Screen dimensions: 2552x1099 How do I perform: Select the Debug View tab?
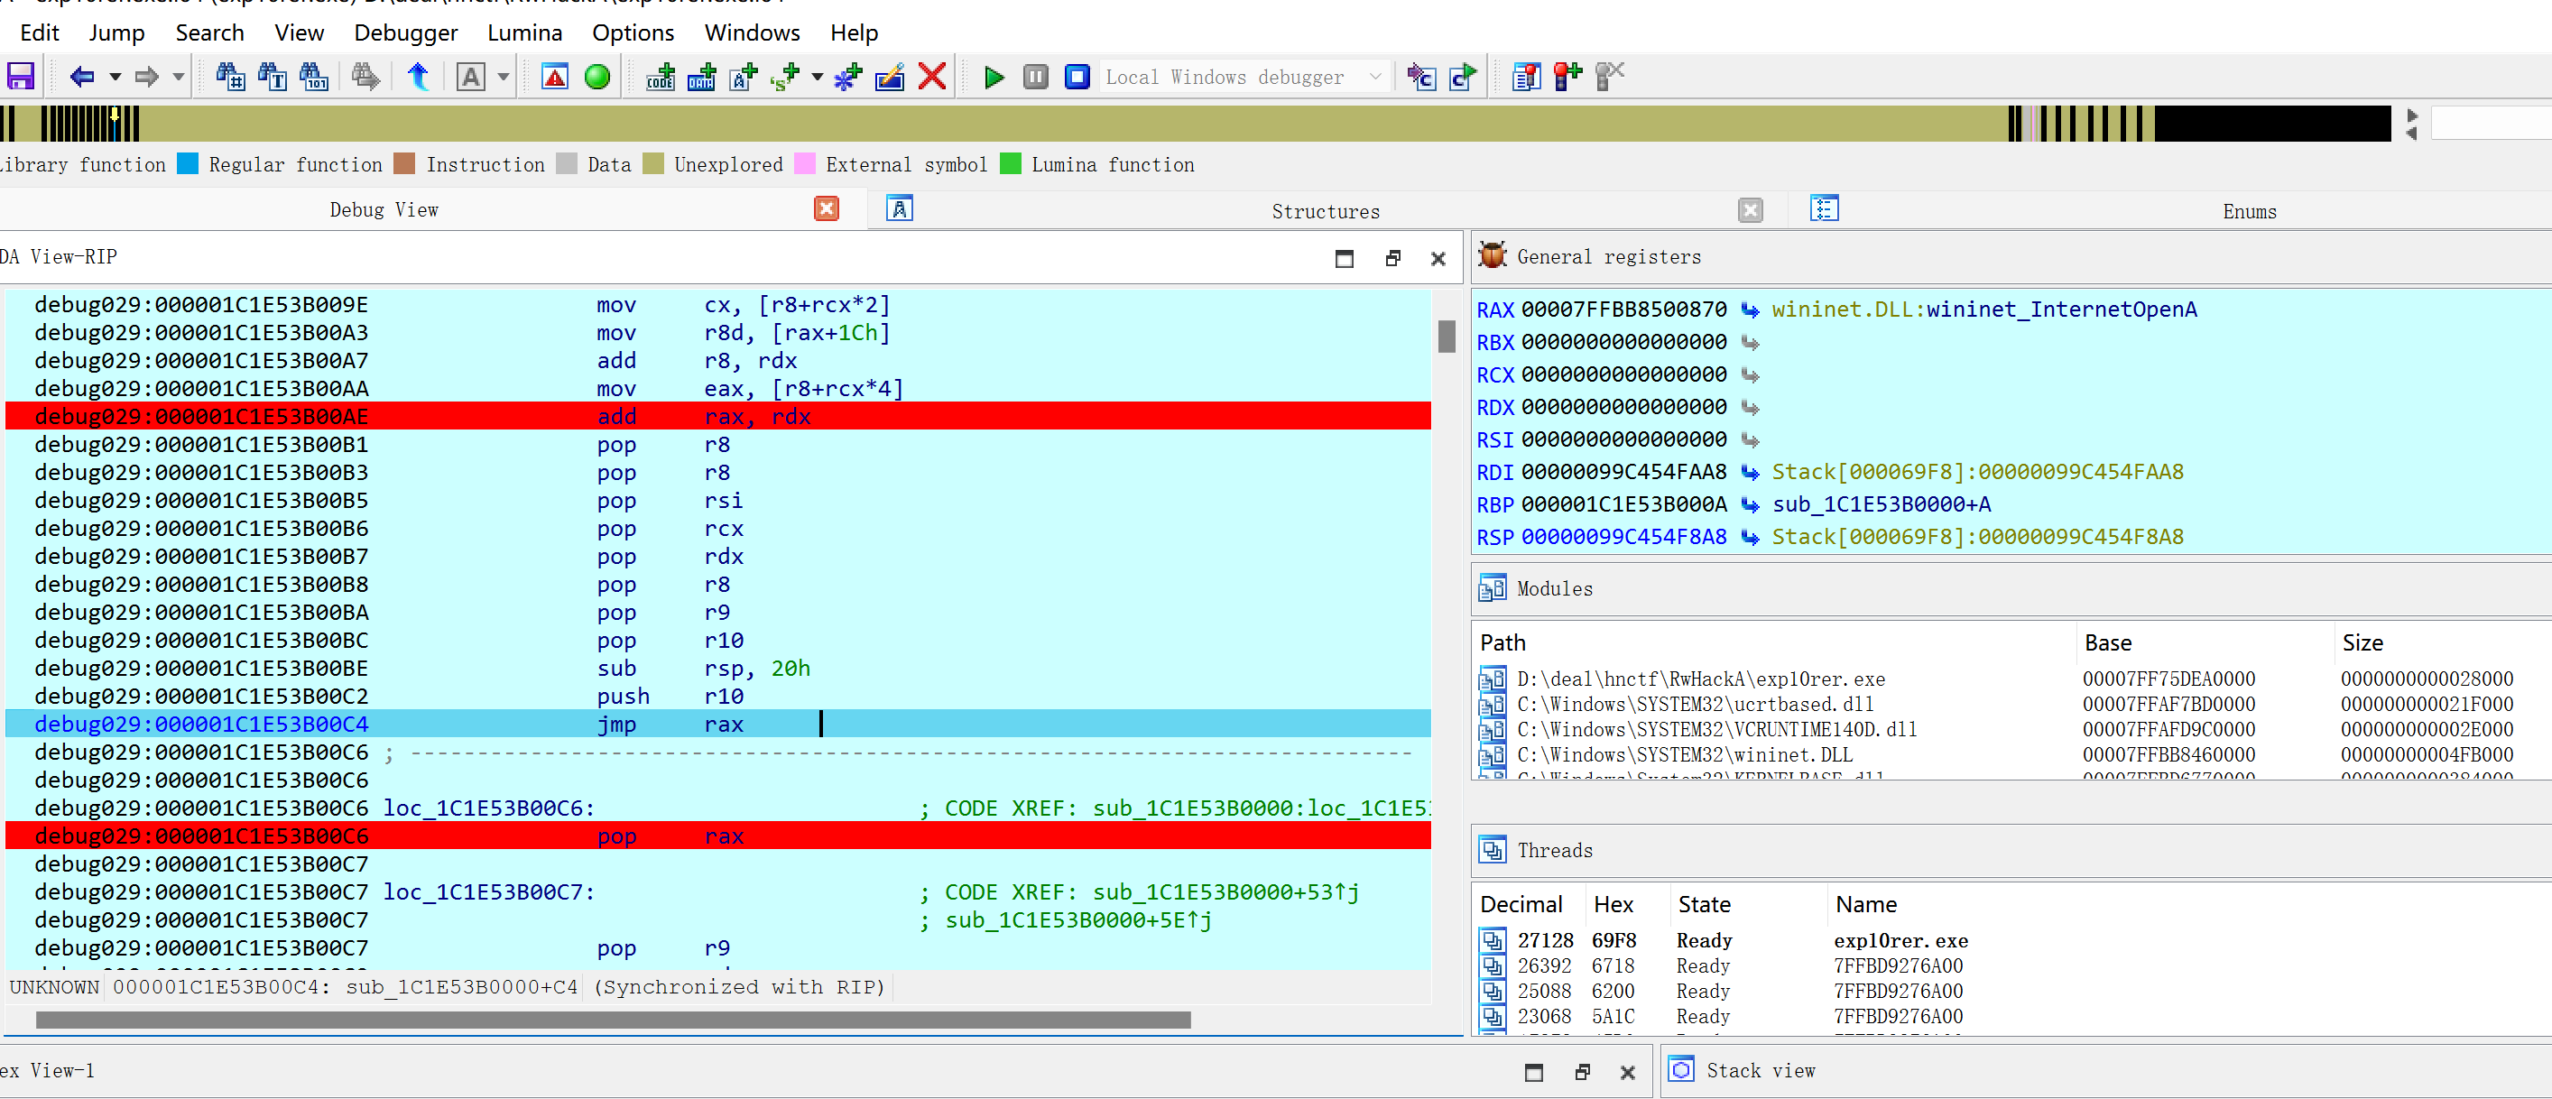pos(384,209)
